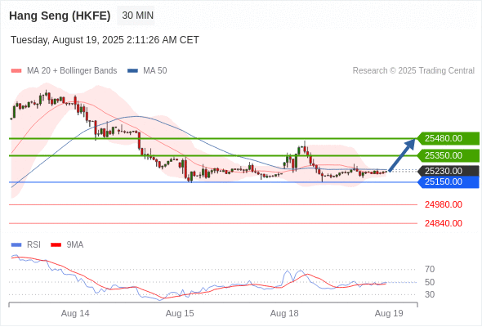Viewport: 482px width, 327px height.
Task: Click the Research © 2025 Trading Central credit
Action: point(413,71)
